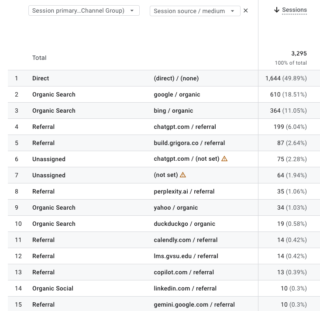Click Referral channel in the perplexity.ai row
The height and width of the screenshot is (311, 320).
tap(43, 191)
